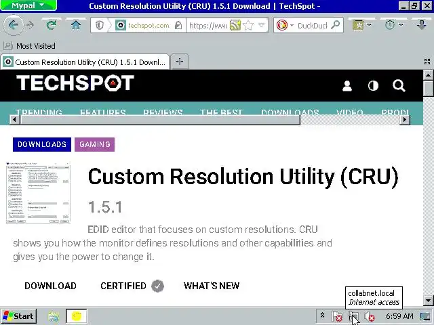
Task: Go to the home page via house icon
Action: tap(75, 26)
